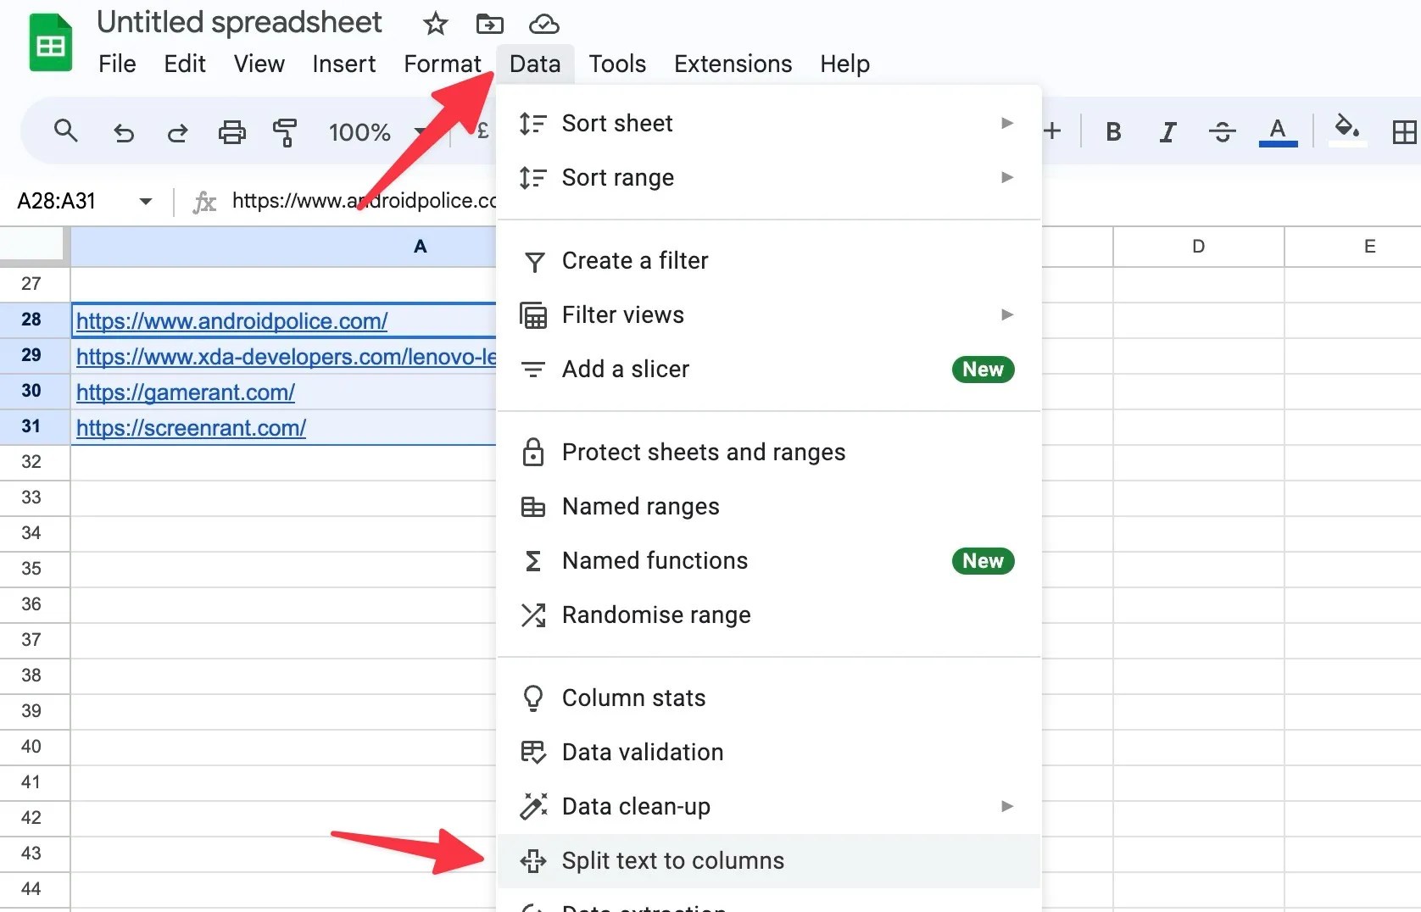Open the fill colour picker
This screenshot has height=912, width=1421.
pos(1346,131)
